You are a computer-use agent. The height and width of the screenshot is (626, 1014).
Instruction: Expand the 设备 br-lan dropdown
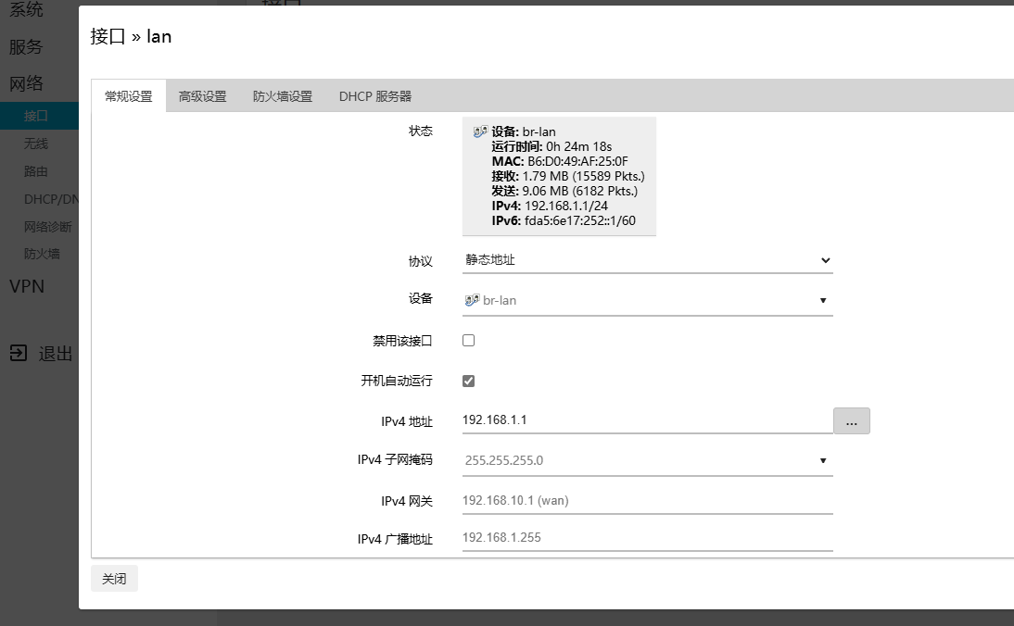tap(647, 300)
